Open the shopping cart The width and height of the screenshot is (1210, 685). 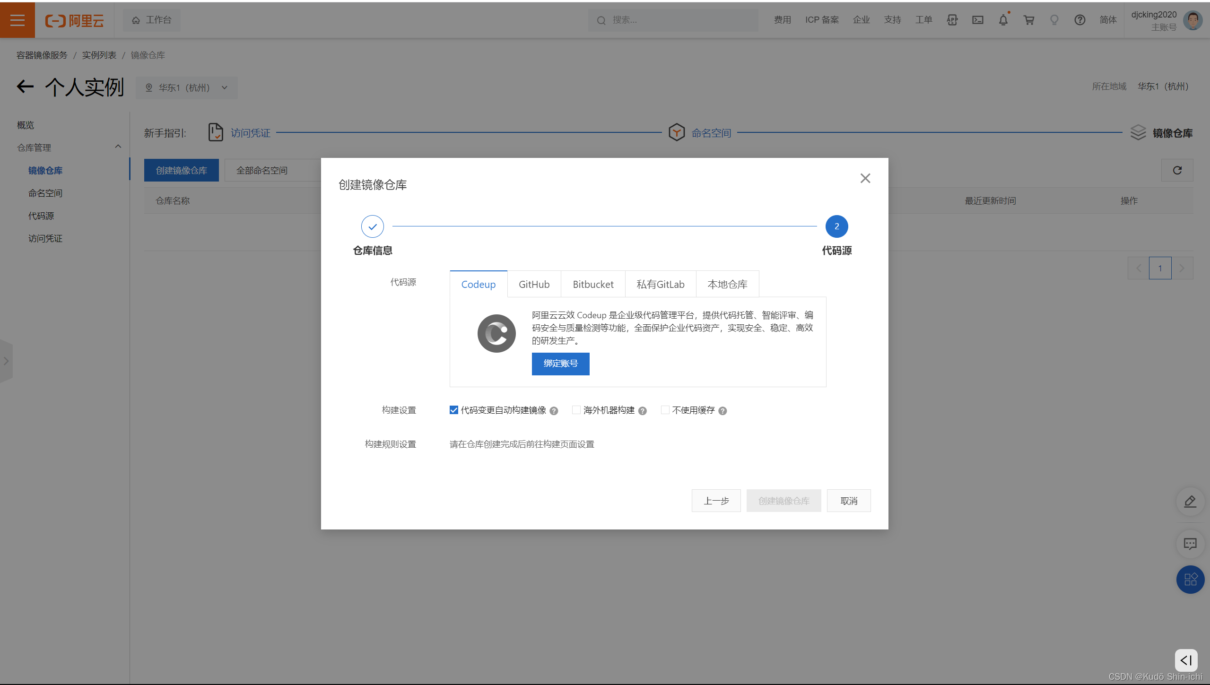click(1029, 20)
